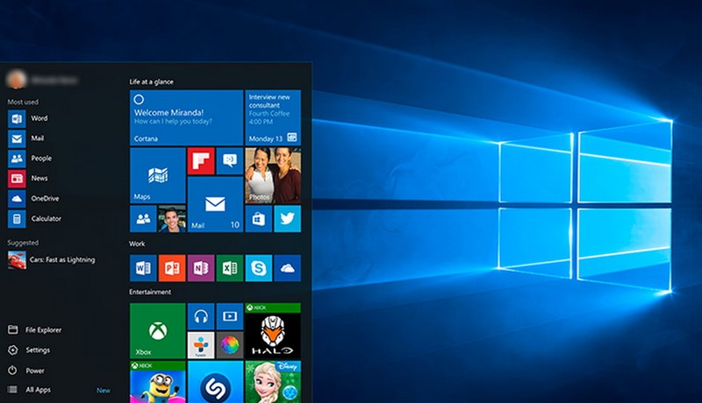
Task: Open the colorful sphere app tile
Action: [x=230, y=345]
